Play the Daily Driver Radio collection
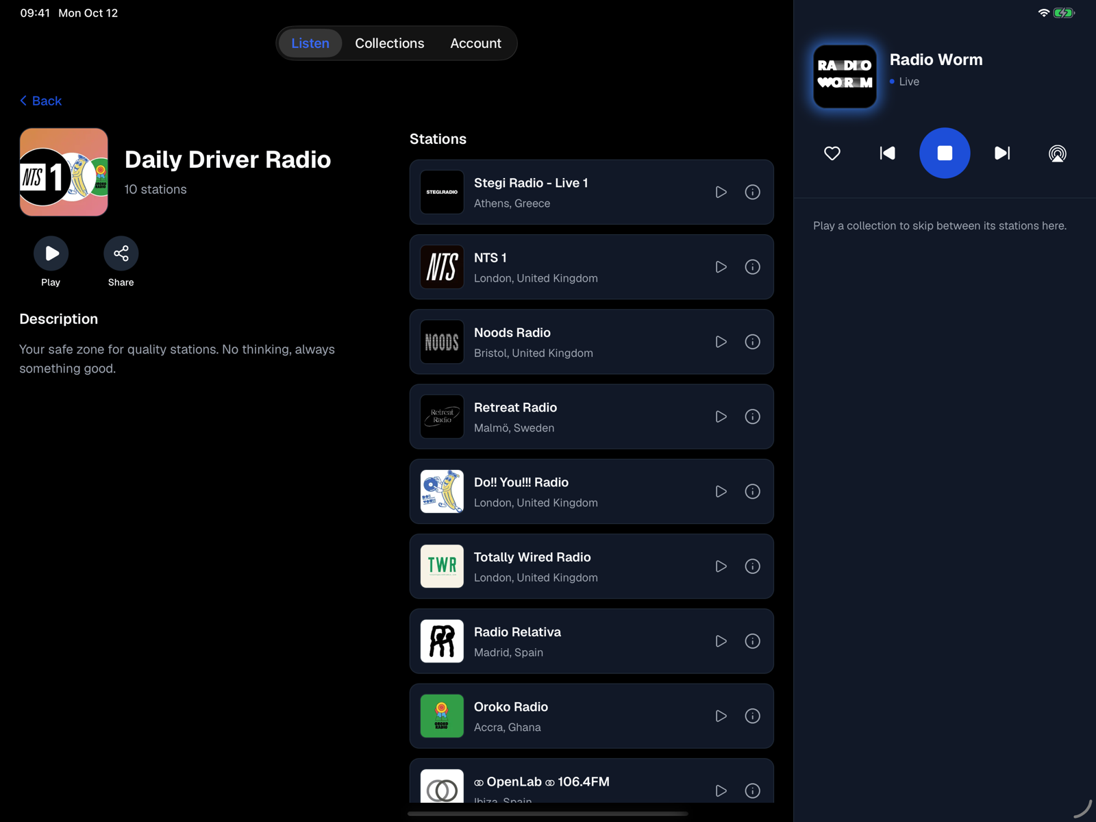This screenshot has height=822, width=1096. (x=51, y=253)
